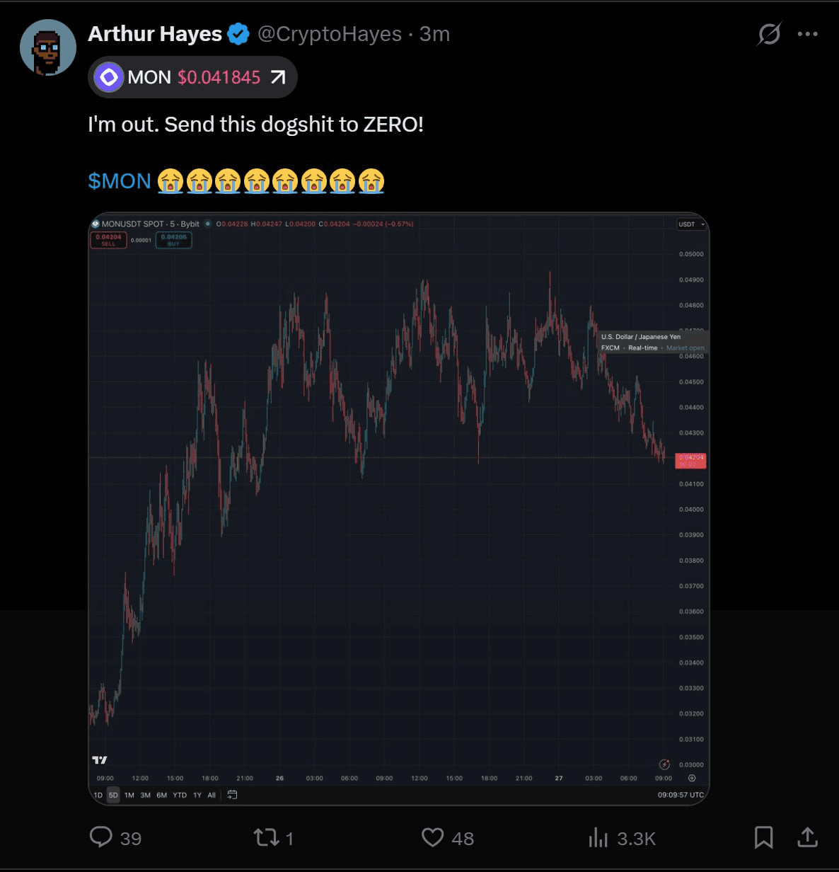Viewport: 839px width, 872px height.
Task: Like the post with the heart icon
Action: point(432,837)
